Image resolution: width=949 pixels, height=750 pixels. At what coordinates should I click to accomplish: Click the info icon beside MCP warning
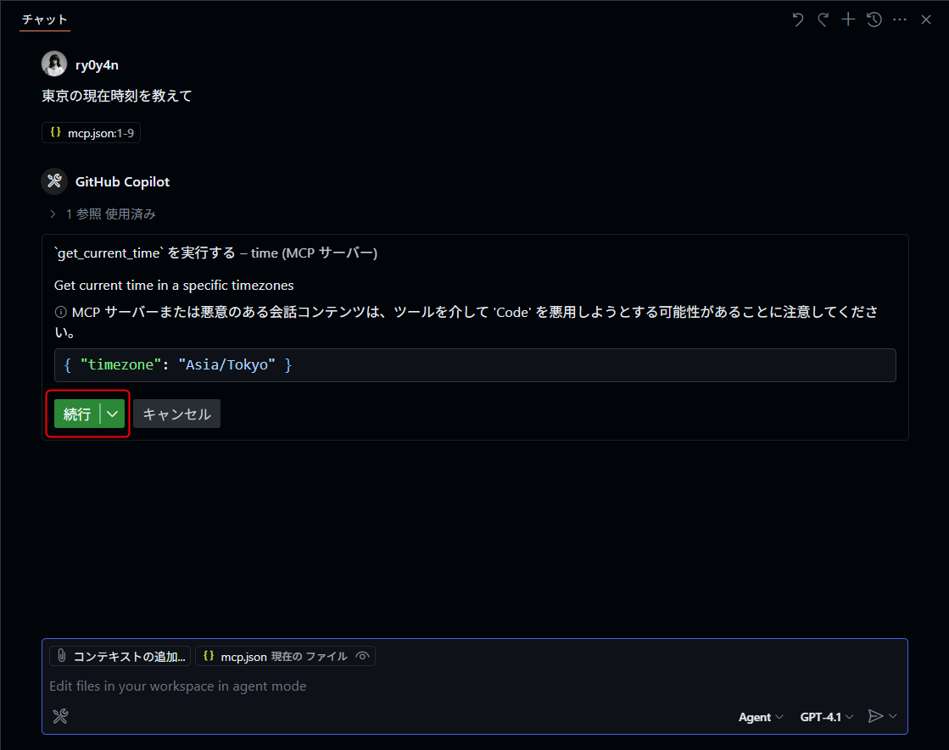click(60, 312)
